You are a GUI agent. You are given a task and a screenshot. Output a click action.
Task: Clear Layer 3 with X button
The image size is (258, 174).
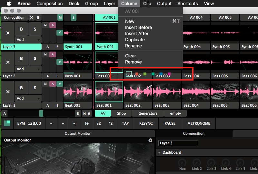coord(8,33)
